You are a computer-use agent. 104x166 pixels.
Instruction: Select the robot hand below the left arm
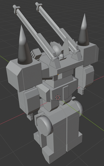tap(30, 117)
